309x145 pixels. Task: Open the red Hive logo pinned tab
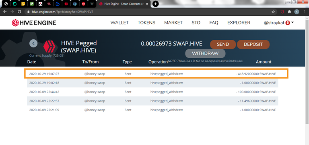pyautogui.click(x=66, y=4)
